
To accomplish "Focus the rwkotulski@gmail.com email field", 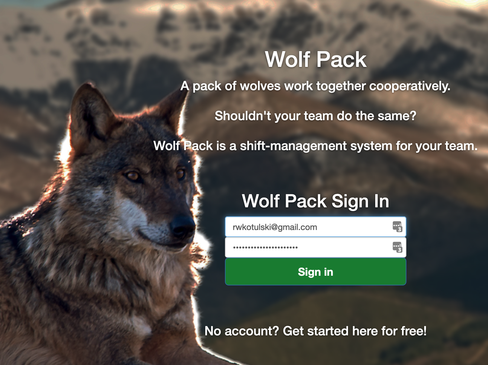I will click(x=315, y=227).
